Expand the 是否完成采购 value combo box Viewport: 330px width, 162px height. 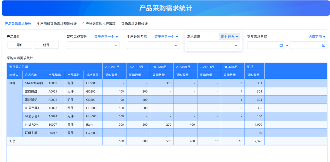point(93,45)
